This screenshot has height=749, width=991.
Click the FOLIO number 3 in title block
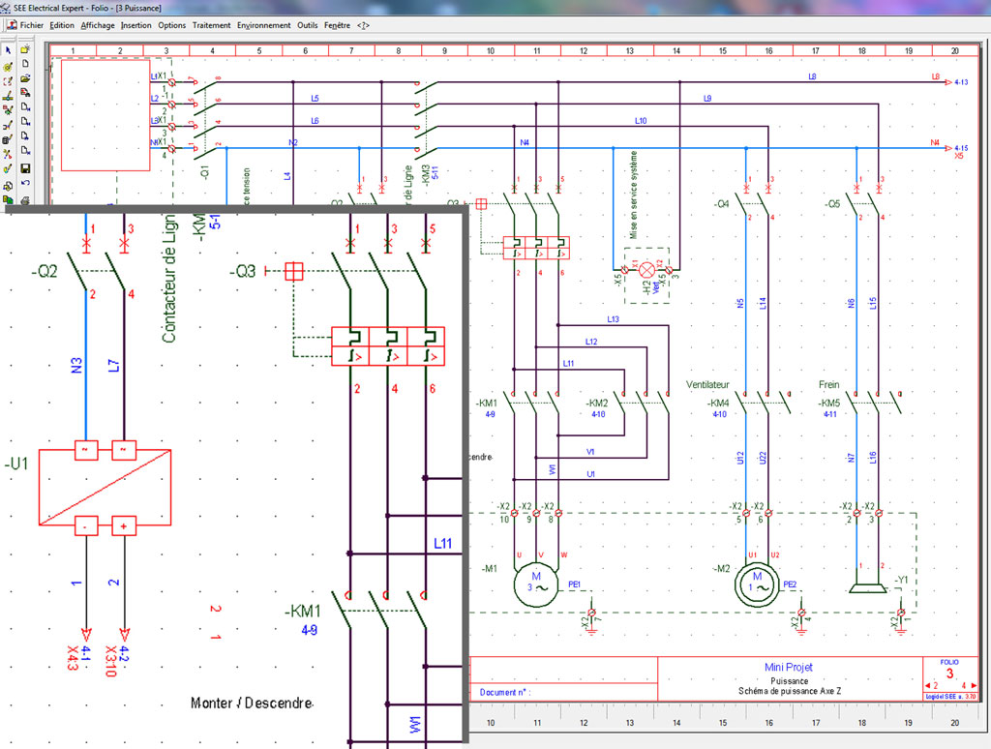coord(949,674)
